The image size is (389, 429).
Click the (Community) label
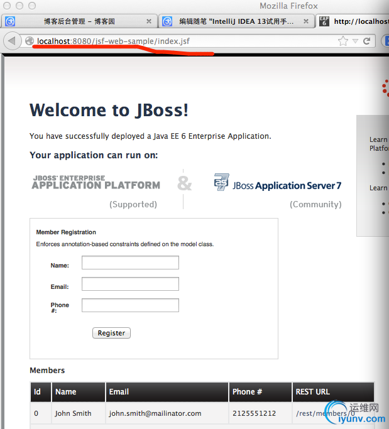315,204
